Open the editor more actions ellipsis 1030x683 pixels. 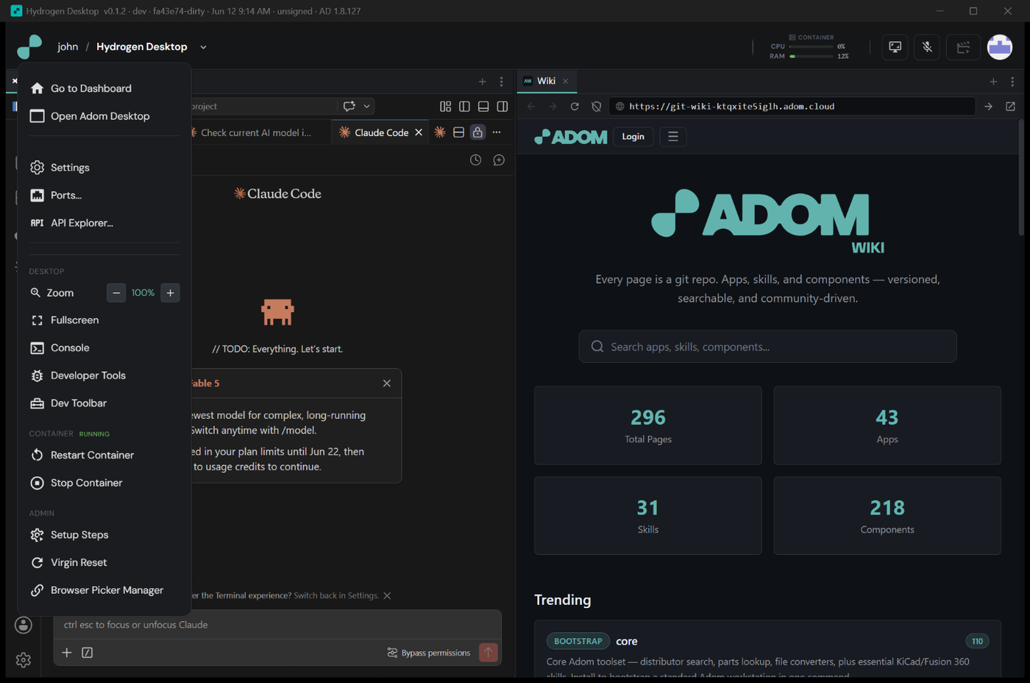point(497,132)
